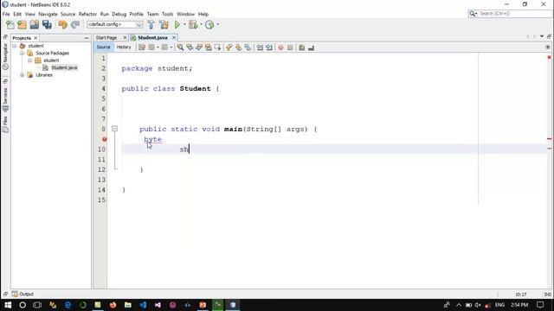Click the New File toolbar icon
Image resolution: width=554 pixels, height=311 pixels.
coord(10,24)
